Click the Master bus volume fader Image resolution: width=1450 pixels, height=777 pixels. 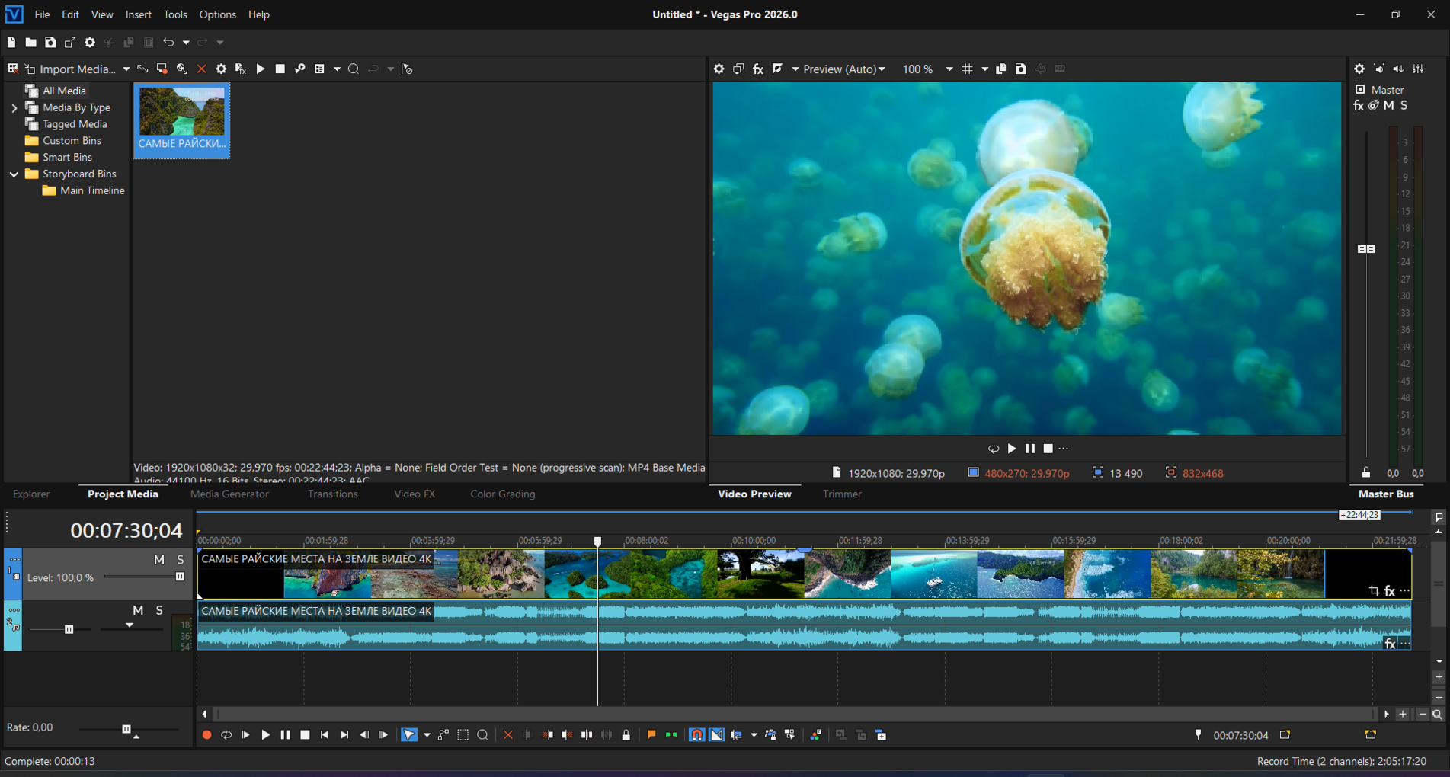pos(1366,248)
